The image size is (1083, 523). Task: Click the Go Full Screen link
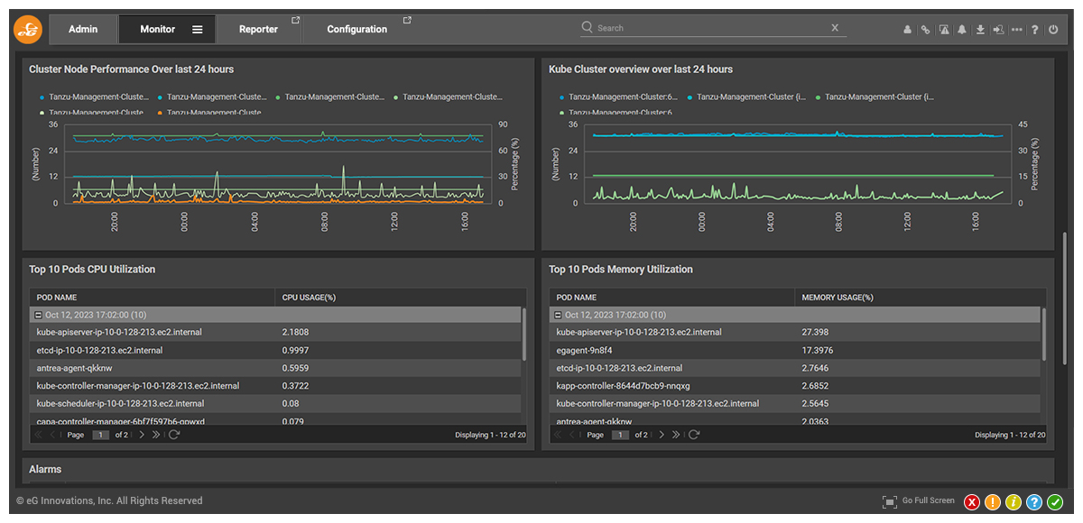coord(928,500)
